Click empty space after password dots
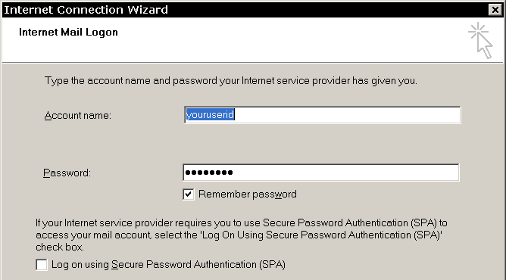Image resolution: width=506 pixels, height=280 pixels. pyautogui.click(x=345, y=173)
